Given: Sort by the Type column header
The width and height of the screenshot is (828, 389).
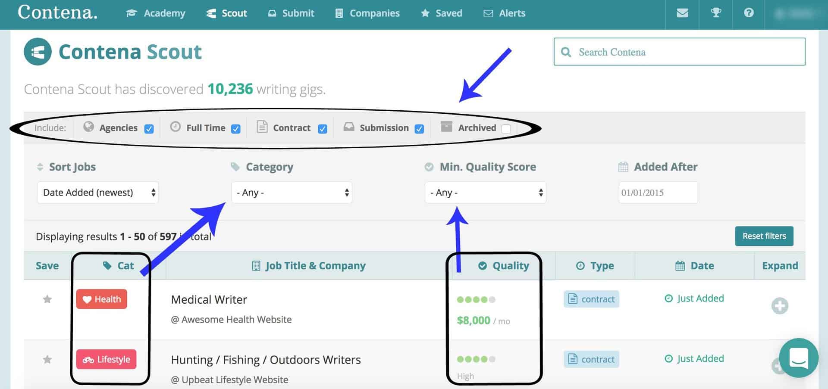Looking at the screenshot, I should coord(595,266).
